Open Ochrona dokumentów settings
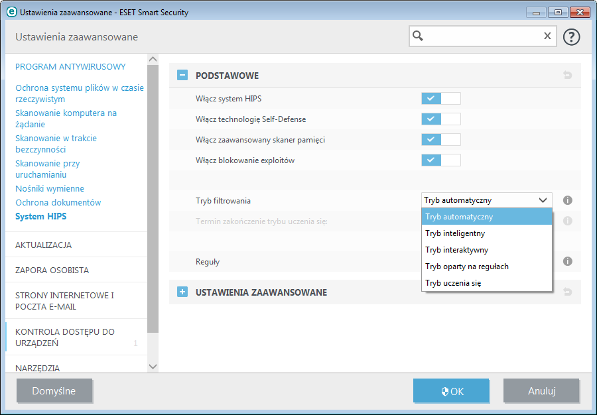The height and width of the screenshot is (415, 597). pos(58,202)
